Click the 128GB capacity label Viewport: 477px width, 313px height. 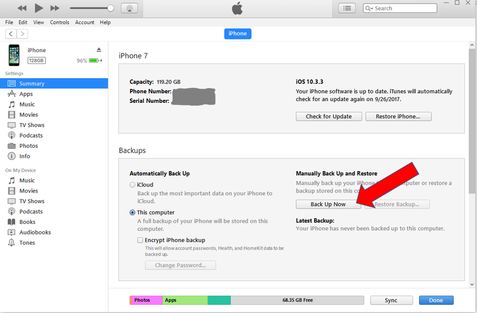36,60
